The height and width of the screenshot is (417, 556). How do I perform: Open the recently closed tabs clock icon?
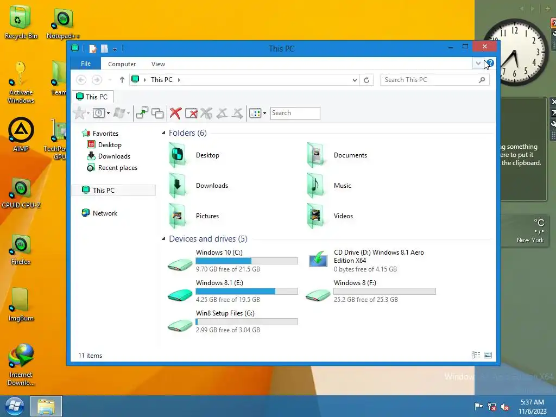[x=99, y=113]
